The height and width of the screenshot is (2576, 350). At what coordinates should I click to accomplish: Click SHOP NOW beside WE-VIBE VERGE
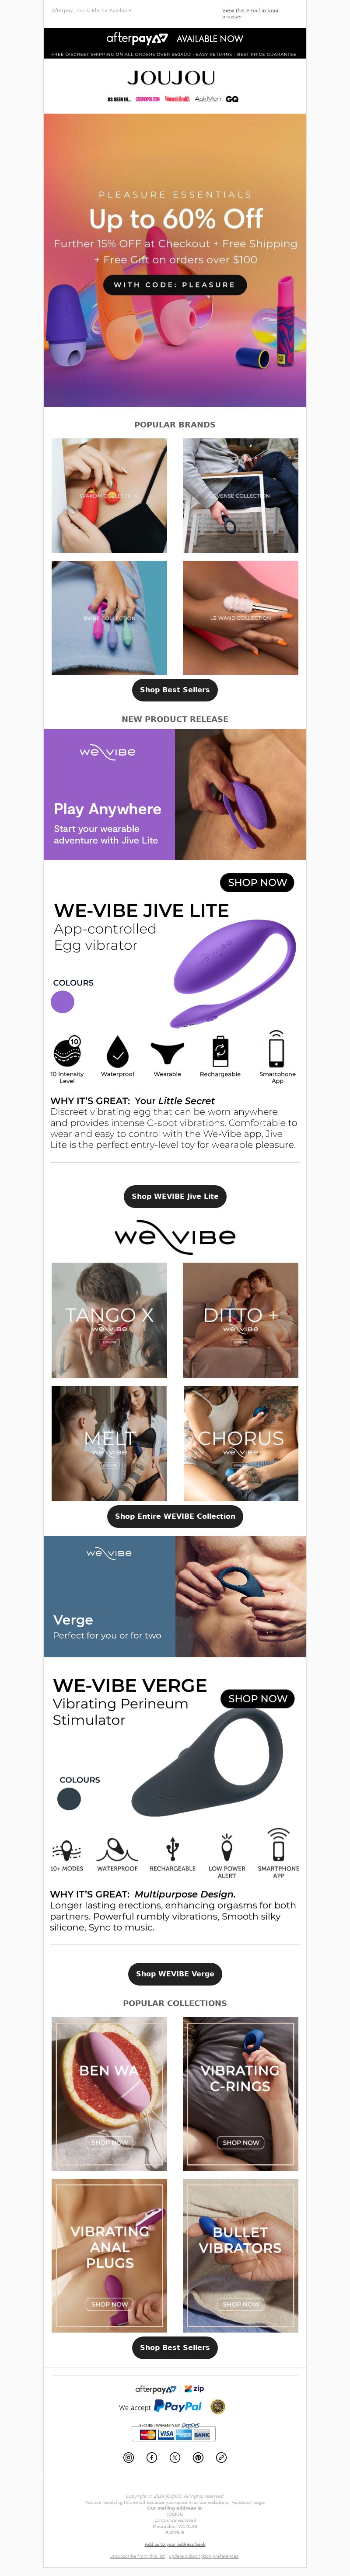tap(258, 1699)
